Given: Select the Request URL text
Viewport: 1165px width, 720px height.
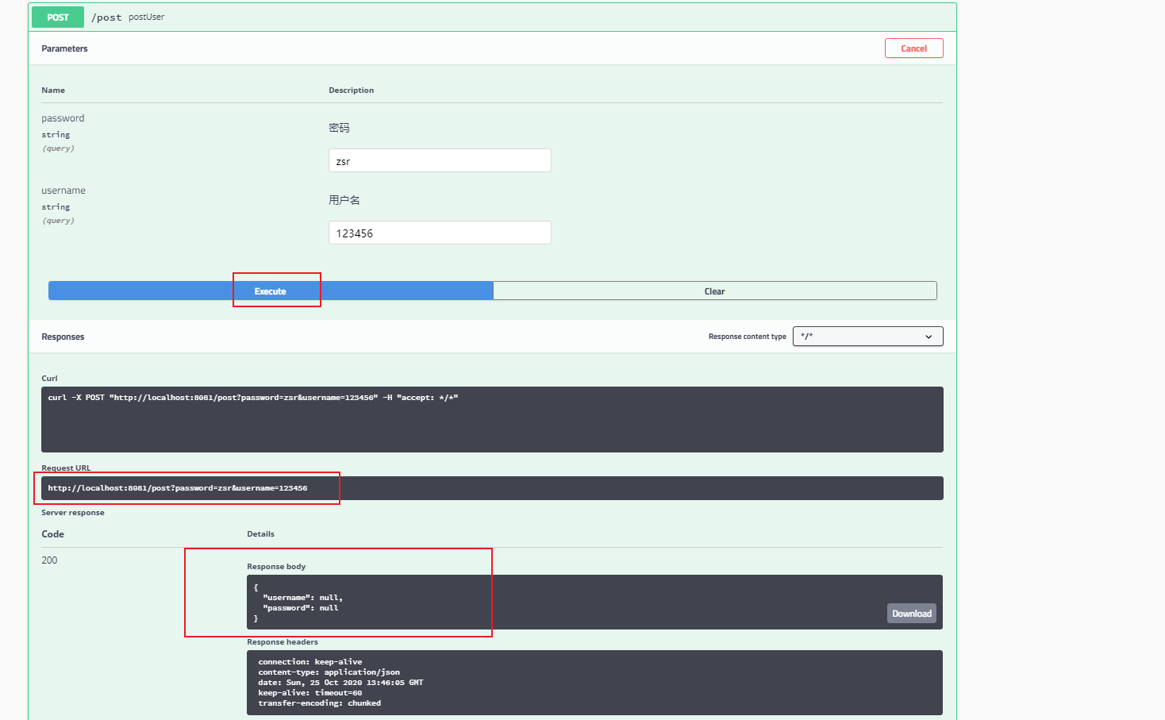Looking at the screenshot, I should point(178,488).
